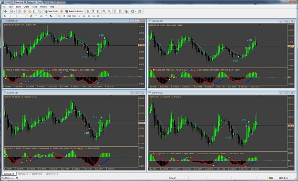The image size is (298, 181).
Task: Expand the Arrows tool dropdown
Action: 54,16
